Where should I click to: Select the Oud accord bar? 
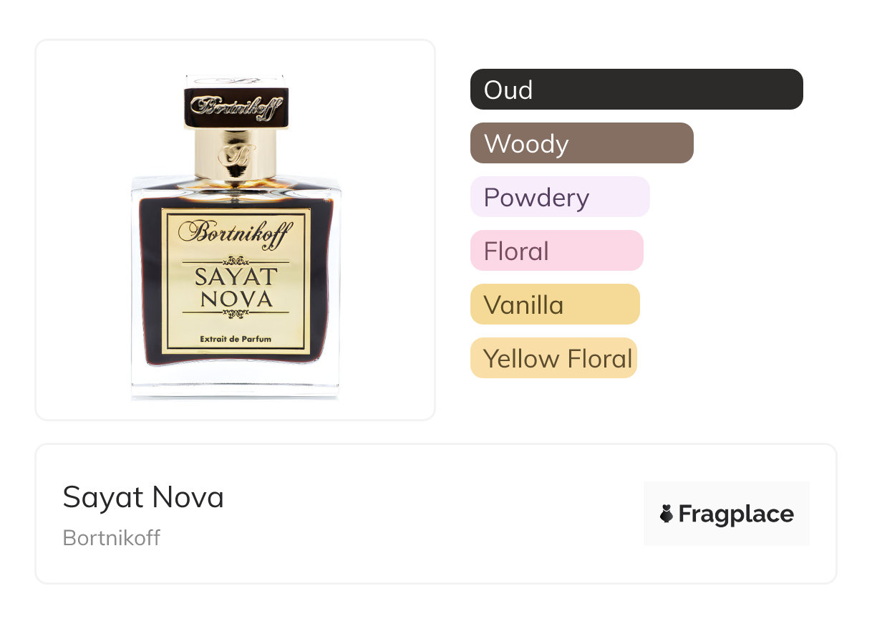pyautogui.click(x=636, y=90)
